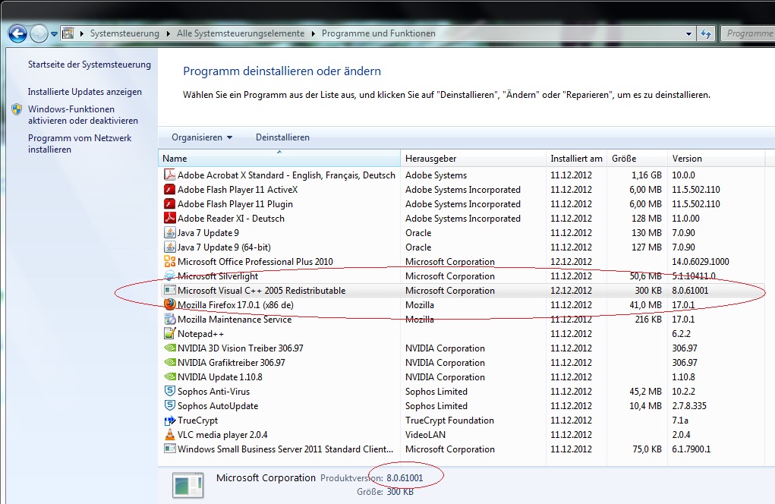Screen dimensions: 775x504
Task: Click the 'Programme' search field
Action: pos(748,33)
